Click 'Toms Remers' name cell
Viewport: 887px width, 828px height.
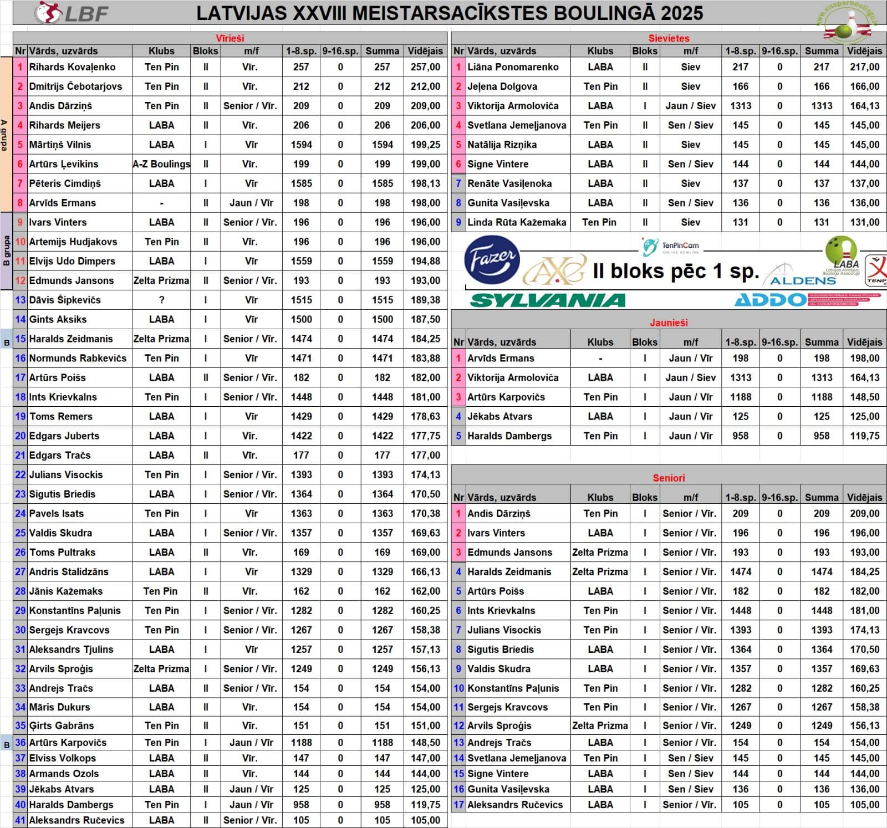click(80, 416)
